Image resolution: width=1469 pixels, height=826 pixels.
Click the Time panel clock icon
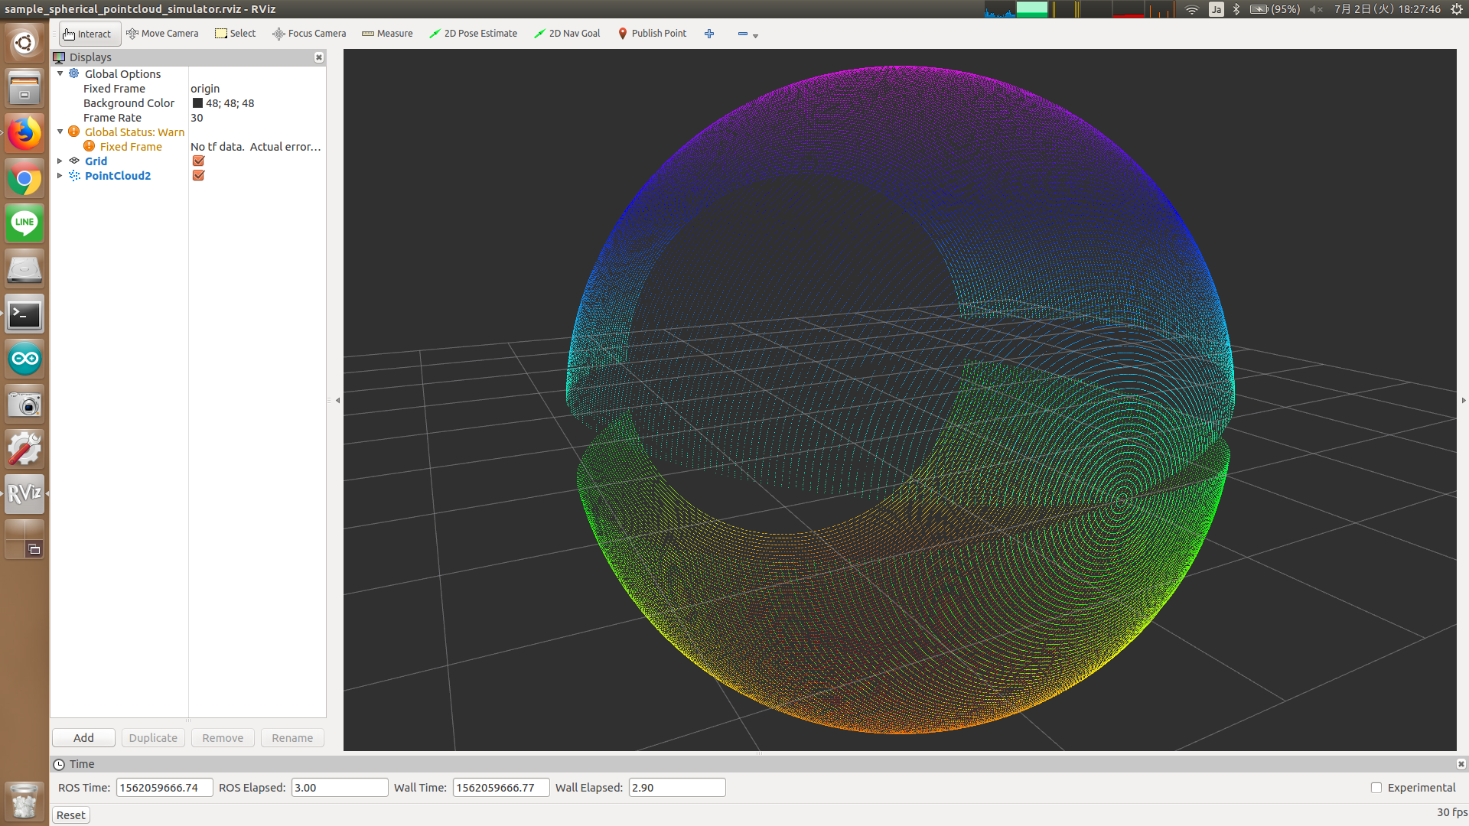[x=59, y=764]
